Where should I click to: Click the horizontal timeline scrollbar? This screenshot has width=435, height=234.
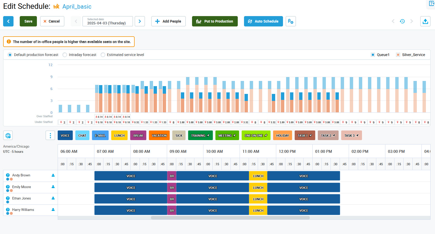pos(230,218)
